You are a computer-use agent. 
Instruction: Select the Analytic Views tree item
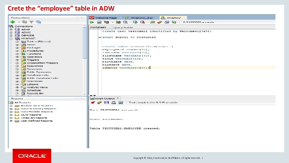click(37, 87)
